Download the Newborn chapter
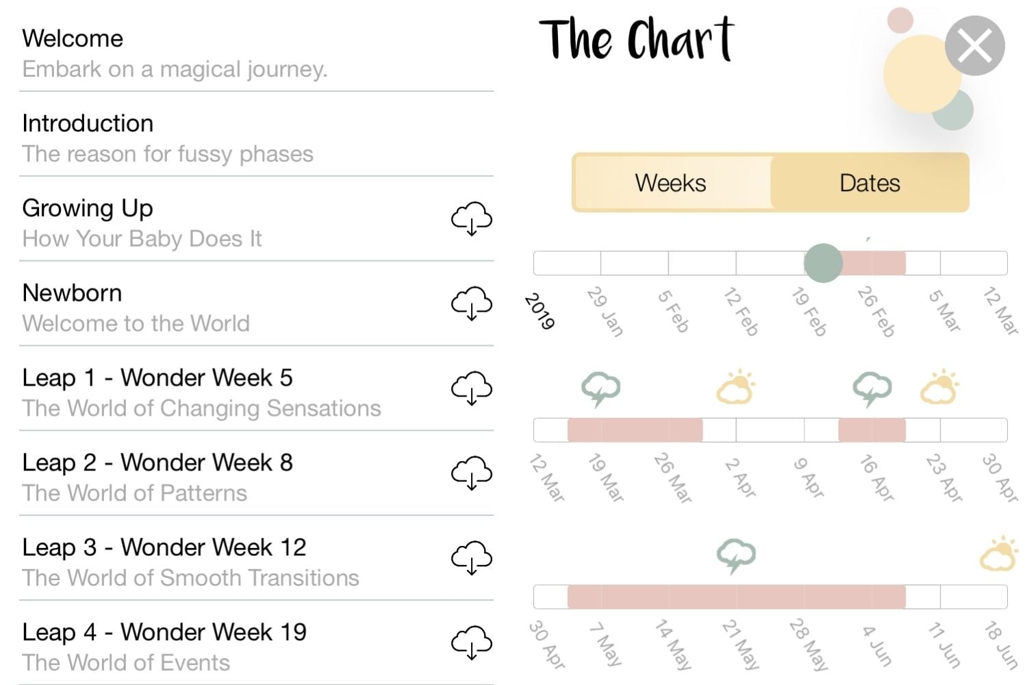Image resolution: width=1027 pixels, height=685 pixels. [x=471, y=303]
